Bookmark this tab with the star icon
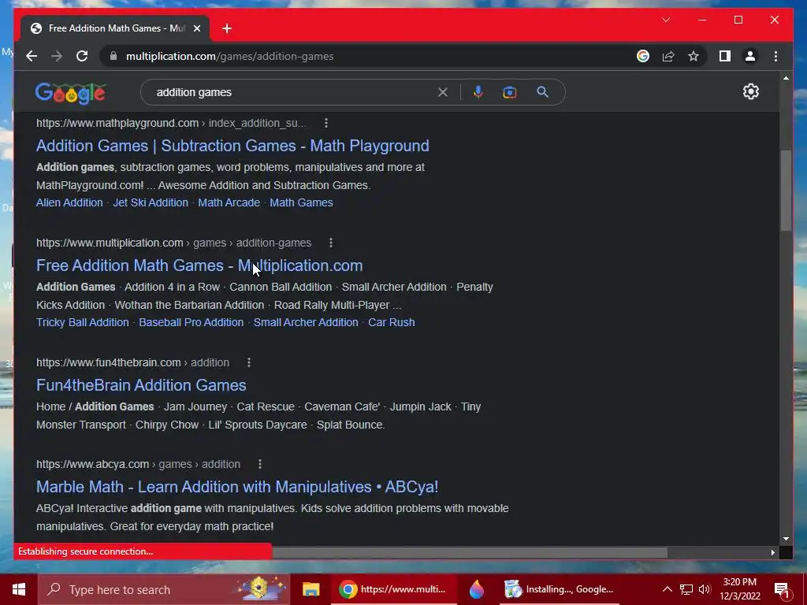Screen dimensions: 807x605 click(x=694, y=56)
